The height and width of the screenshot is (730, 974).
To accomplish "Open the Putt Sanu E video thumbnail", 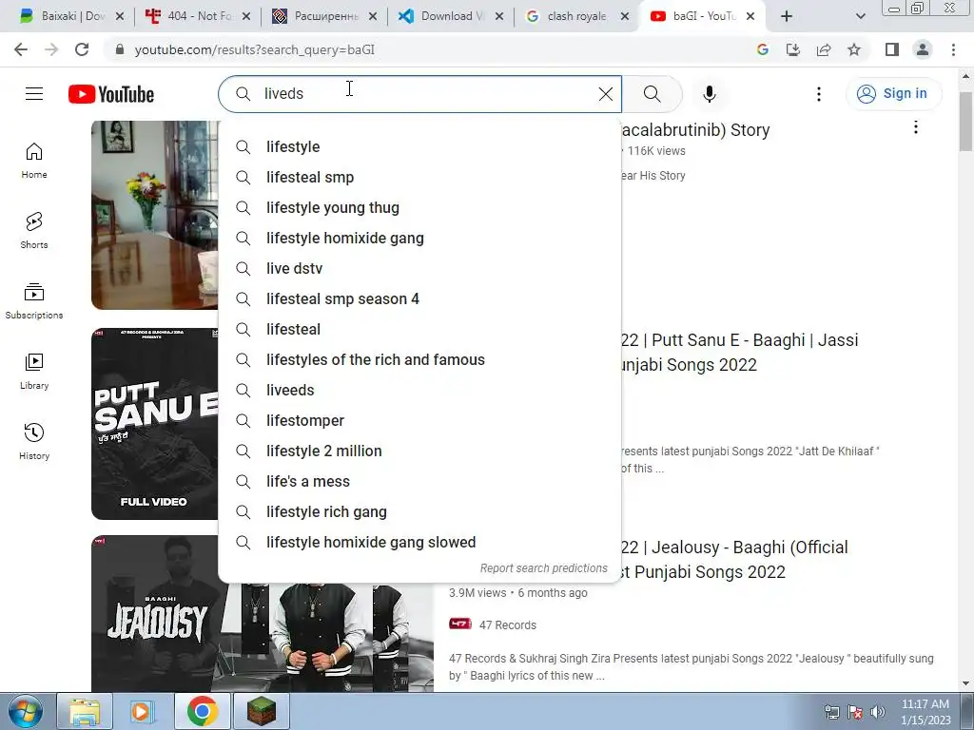I will [155, 423].
